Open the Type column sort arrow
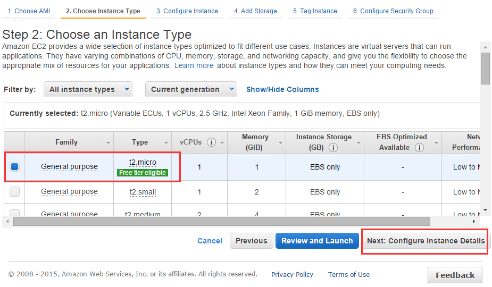This screenshot has height=287, width=492. pos(166,143)
